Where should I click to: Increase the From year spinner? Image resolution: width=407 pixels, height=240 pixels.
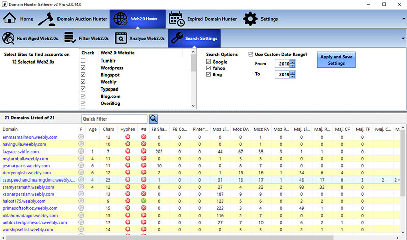[x=293, y=62]
